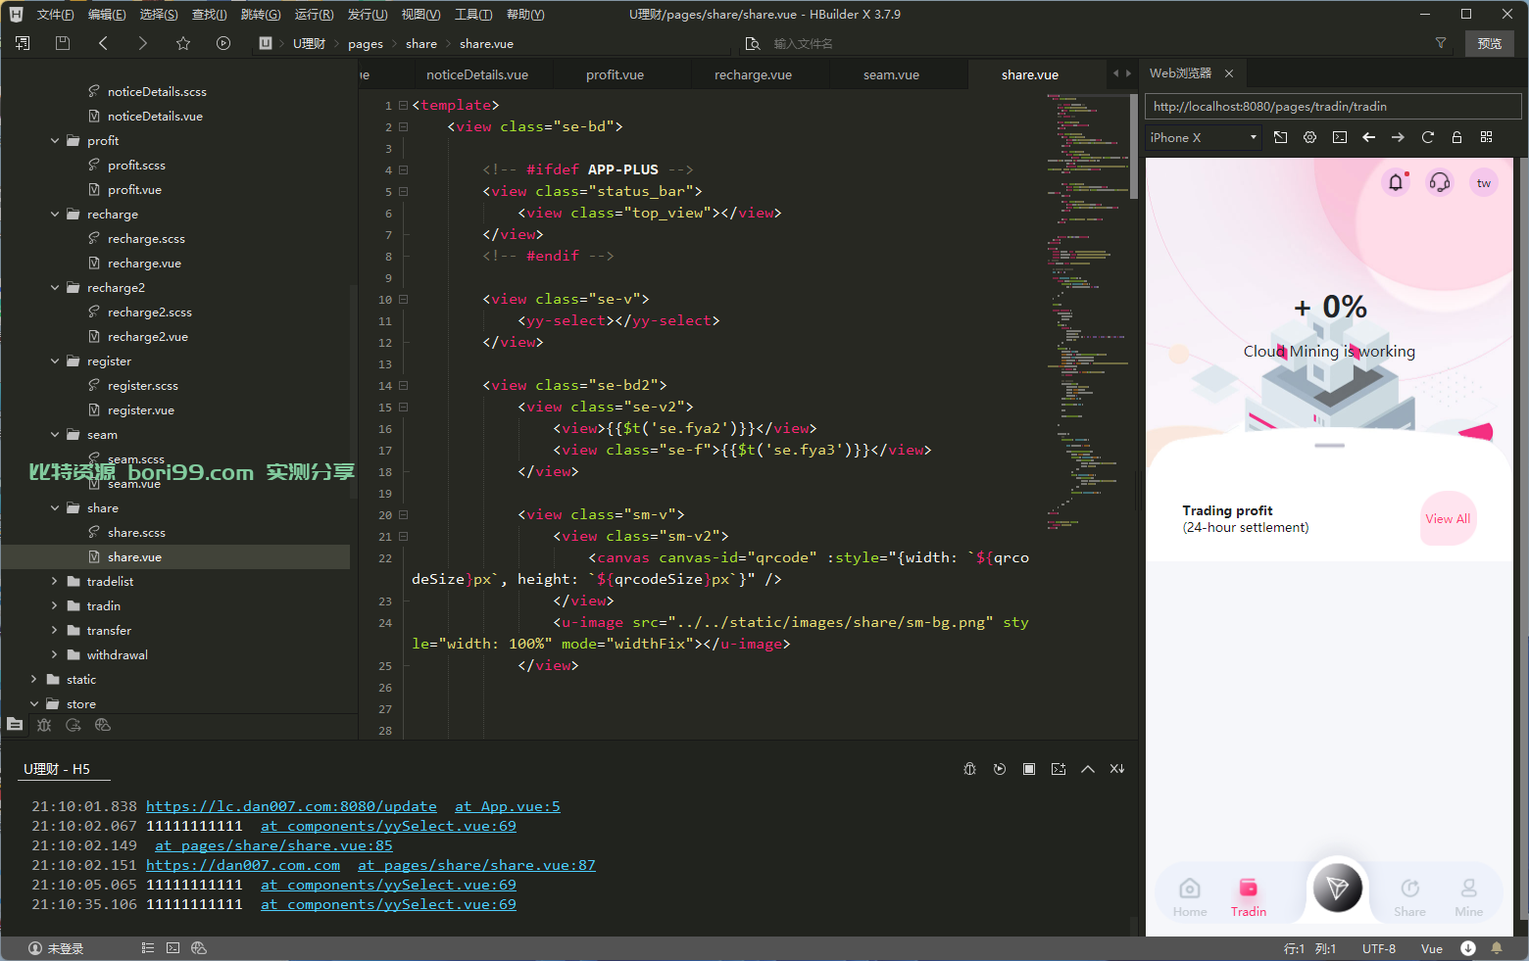Collapse the recharge2 folder
Screen dimensions: 1529x961
(55, 288)
